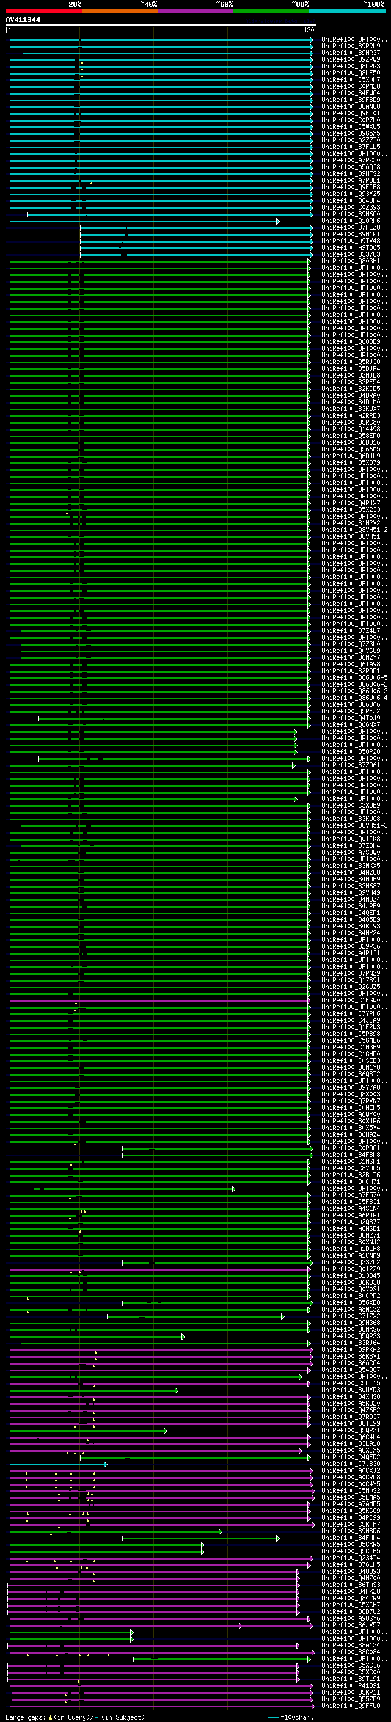The image size is (391, 1722).
Task: Click the purple alignment bar for UniRef100_C1FGW0
Action: point(159,1001)
